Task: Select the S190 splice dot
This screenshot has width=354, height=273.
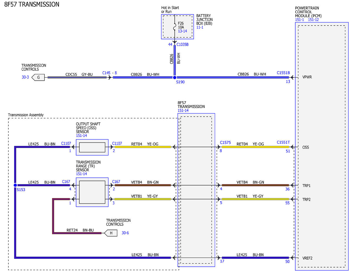Action: (174, 77)
